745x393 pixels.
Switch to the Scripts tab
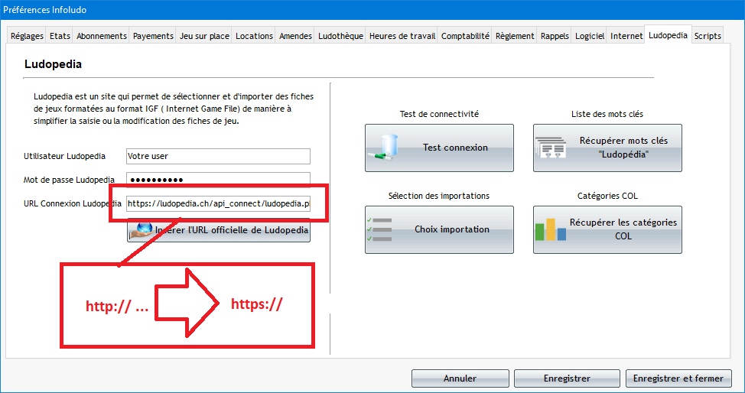click(x=708, y=36)
